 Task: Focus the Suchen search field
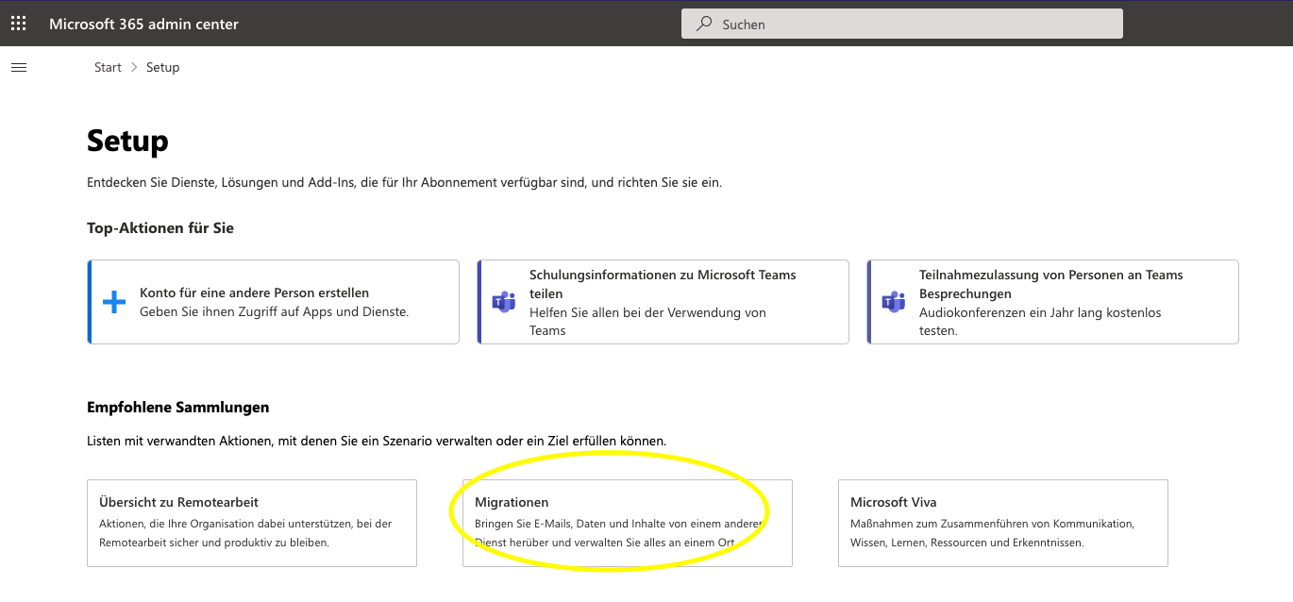906,25
